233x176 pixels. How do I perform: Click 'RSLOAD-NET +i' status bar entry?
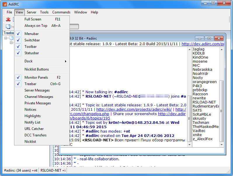[53, 170]
